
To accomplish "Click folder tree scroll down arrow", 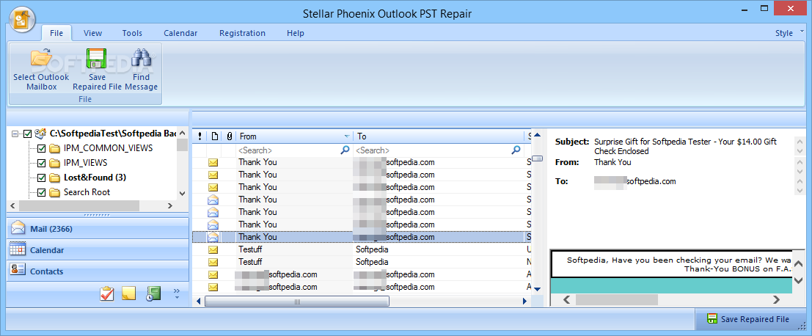I will click(x=182, y=193).
